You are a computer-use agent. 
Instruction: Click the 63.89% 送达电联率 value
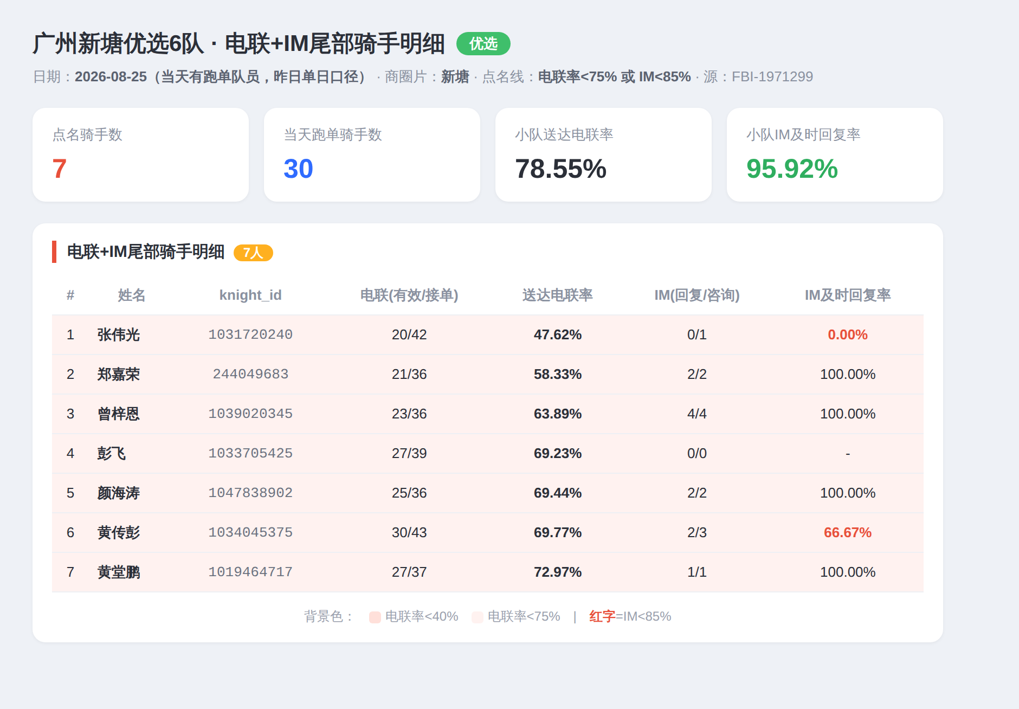point(557,414)
